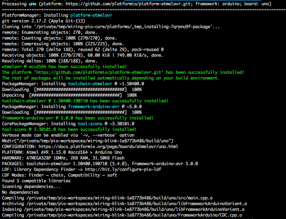Click 'The rest of packages will be installed' line

111,78
